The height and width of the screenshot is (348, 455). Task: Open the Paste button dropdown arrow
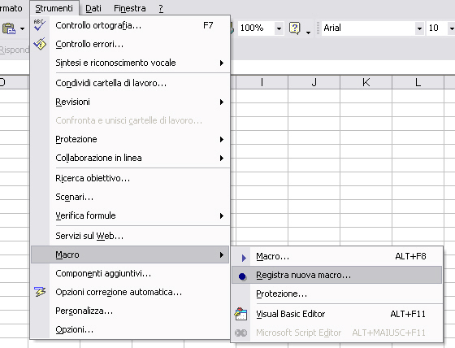coord(23,28)
